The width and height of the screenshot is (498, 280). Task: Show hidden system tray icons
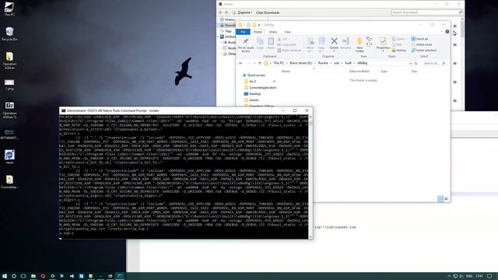[449, 276]
